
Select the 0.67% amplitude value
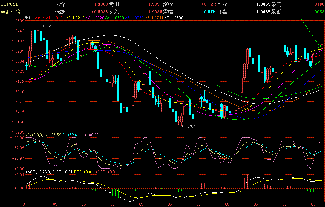click(x=210, y=12)
